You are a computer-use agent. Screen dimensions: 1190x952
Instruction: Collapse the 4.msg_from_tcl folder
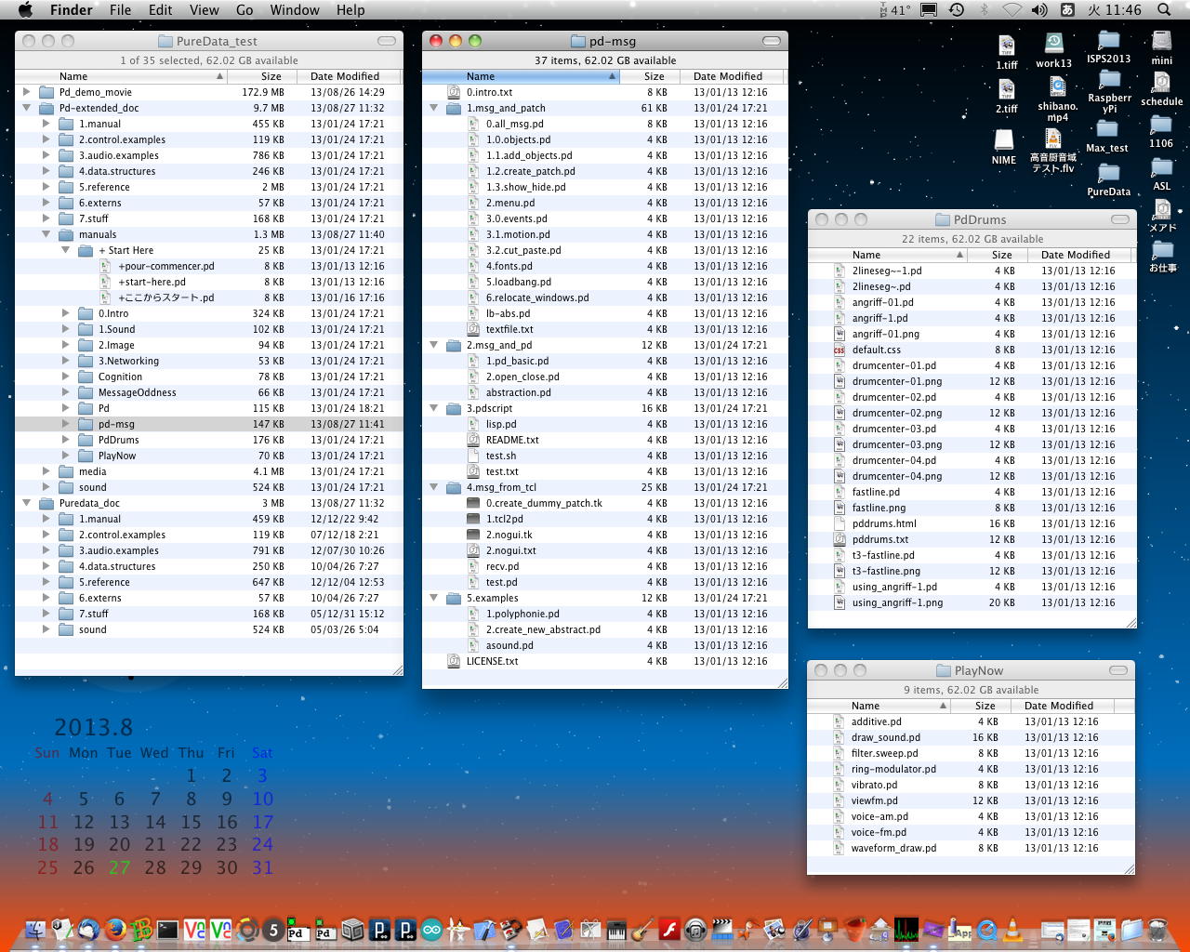[x=434, y=487]
